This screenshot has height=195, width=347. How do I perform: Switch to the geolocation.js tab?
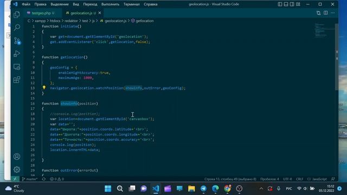point(81,13)
